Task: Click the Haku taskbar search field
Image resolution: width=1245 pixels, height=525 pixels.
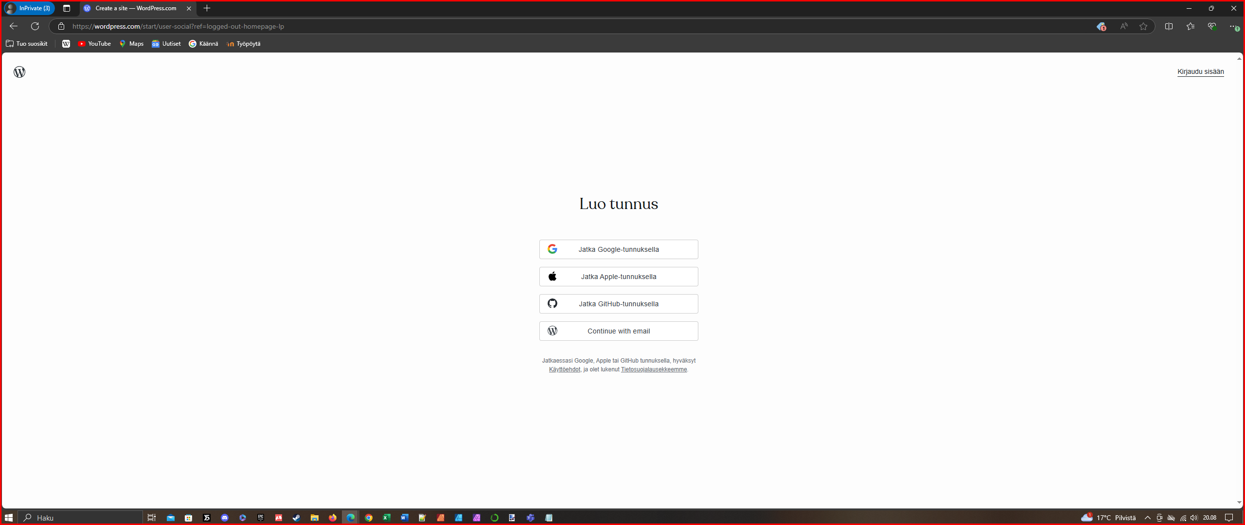Action: click(x=80, y=518)
